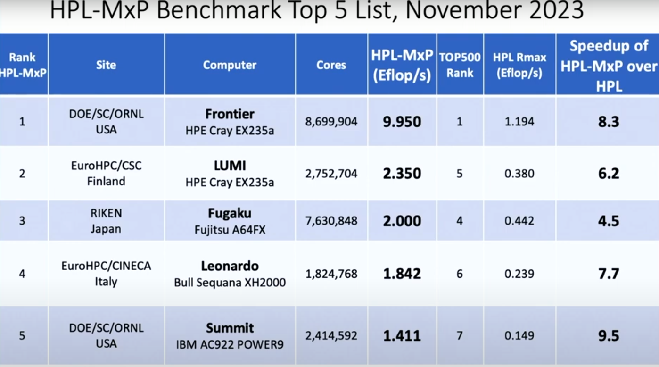This screenshot has height=367, width=659.
Task: Click the EuroHPC/CSC Finland site cell
Action: 106,174
